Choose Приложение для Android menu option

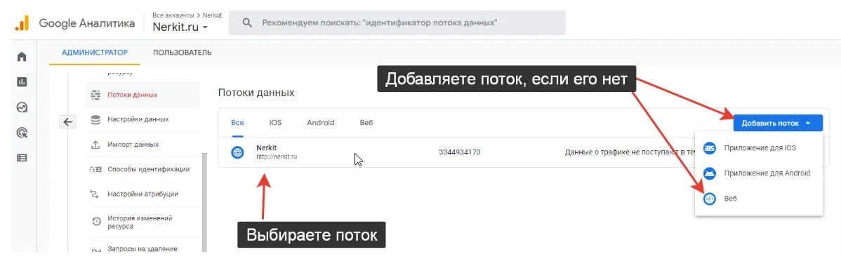[x=758, y=173]
